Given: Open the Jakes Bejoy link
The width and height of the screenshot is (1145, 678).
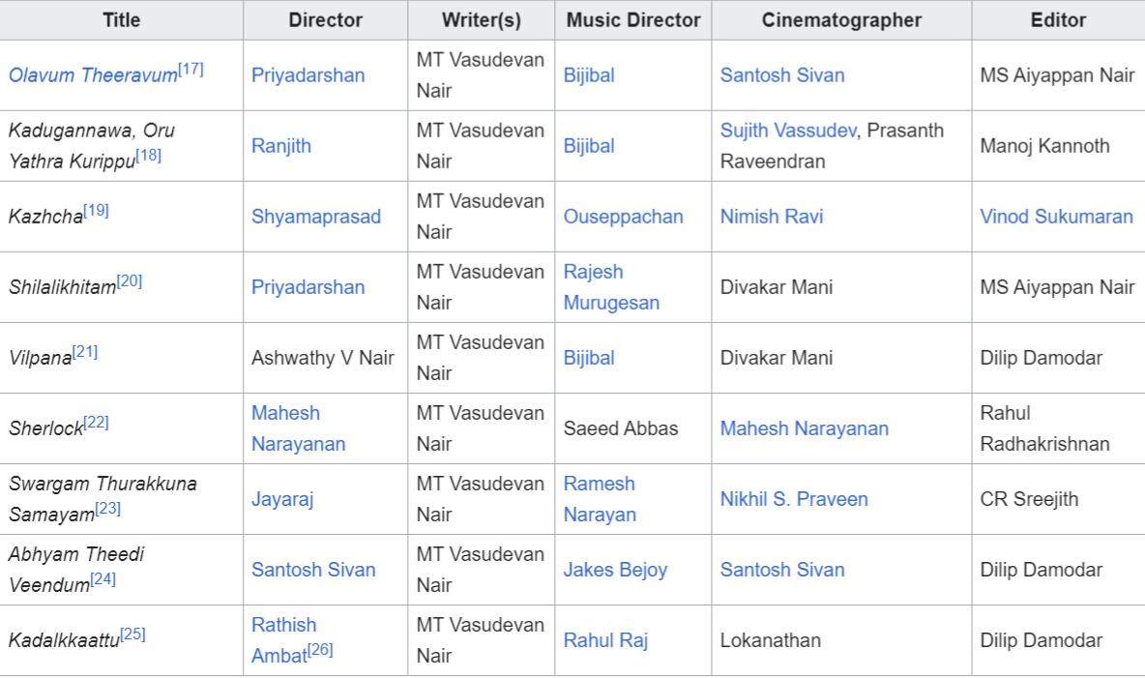Looking at the screenshot, I should tap(615, 570).
